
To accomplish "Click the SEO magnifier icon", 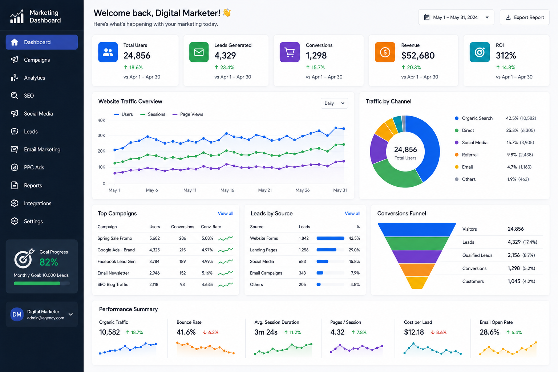I will [x=15, y=96].
